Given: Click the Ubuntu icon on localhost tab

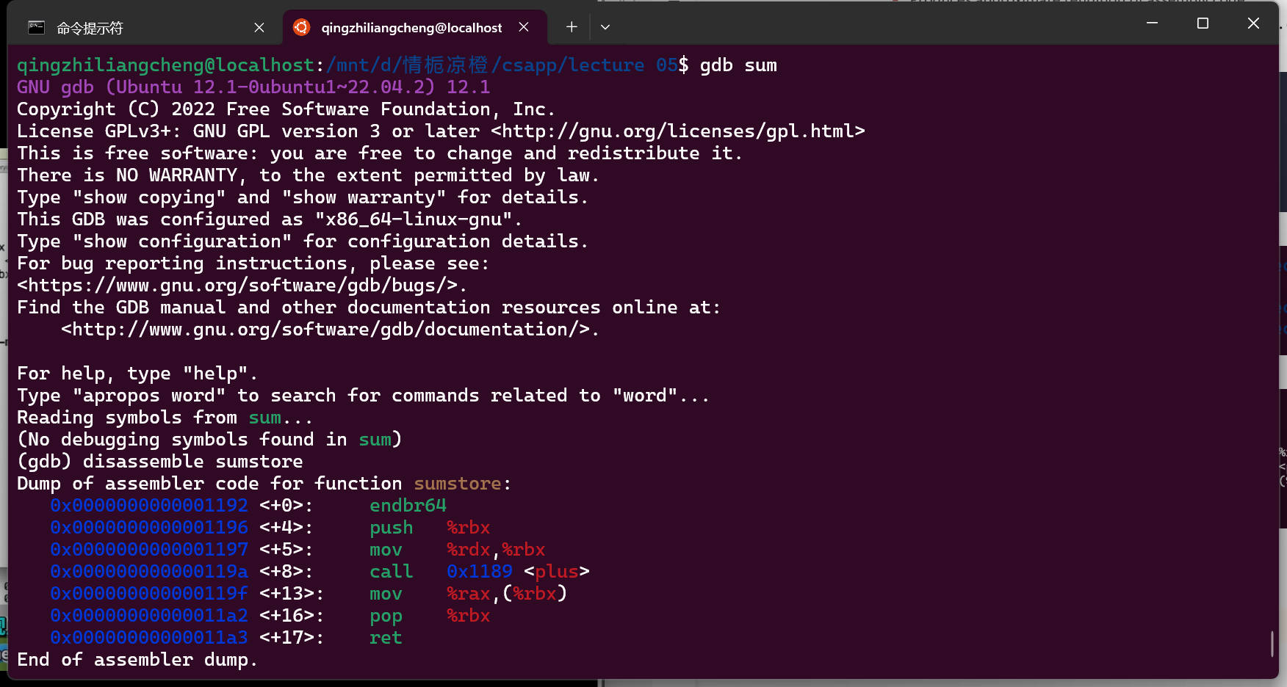Looking at the screenshot, I should [301, 28].
